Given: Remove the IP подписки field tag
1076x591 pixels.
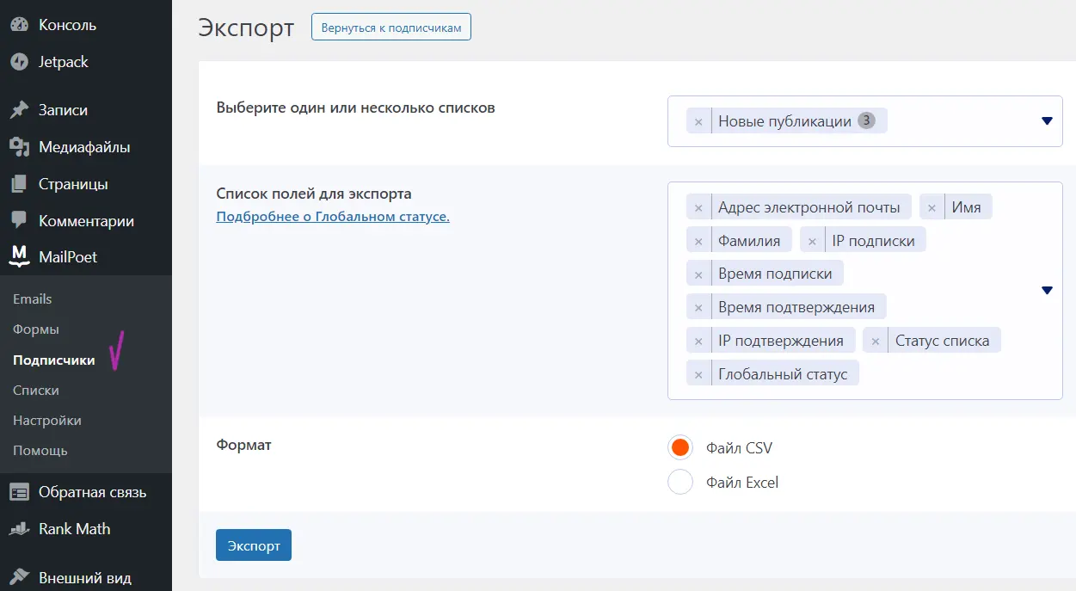Looking at the screenshot, I should coord(812,242).
